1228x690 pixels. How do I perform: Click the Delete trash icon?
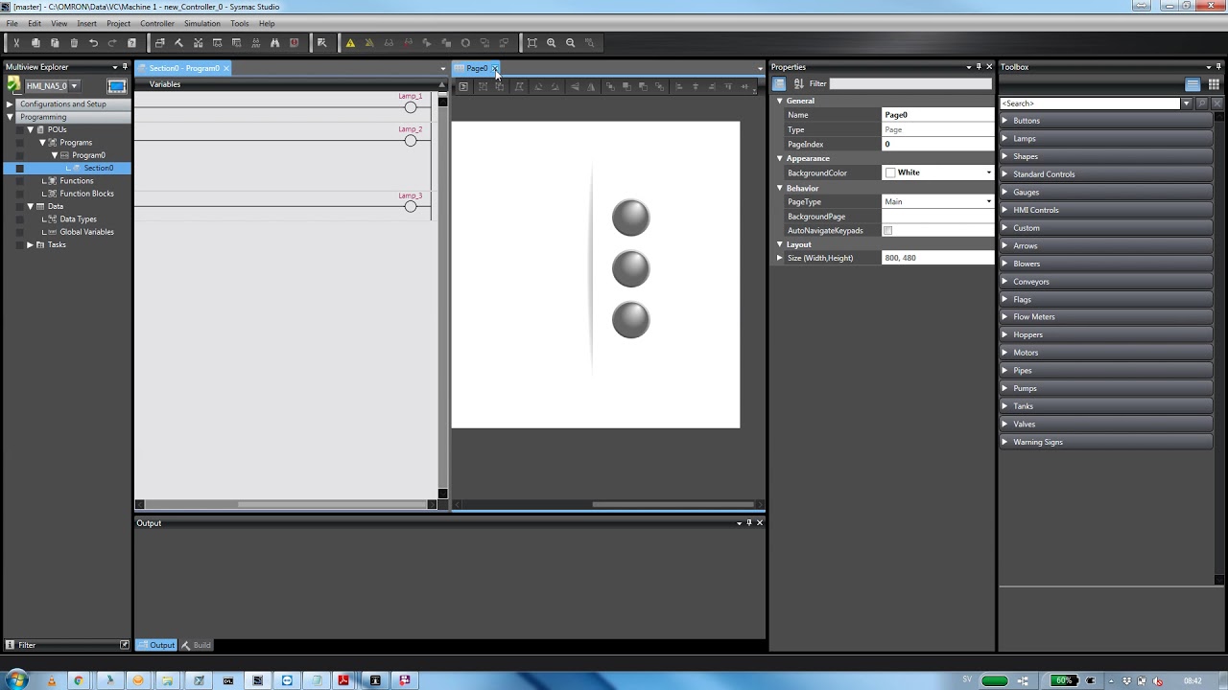[74, 42]
